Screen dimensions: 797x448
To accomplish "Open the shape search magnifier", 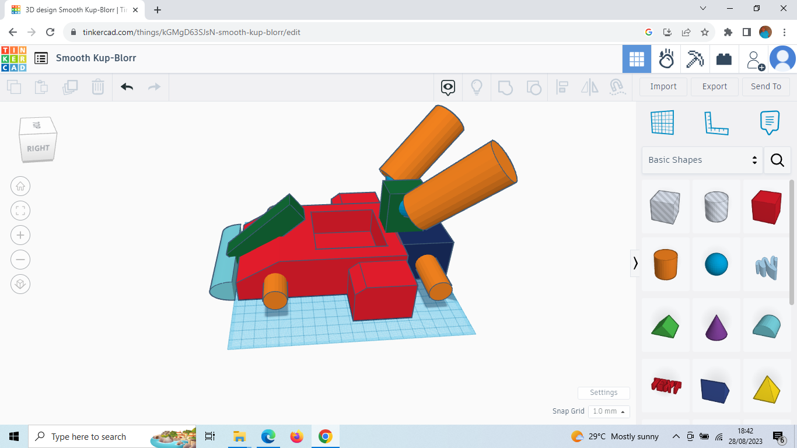I will point(777,160).
